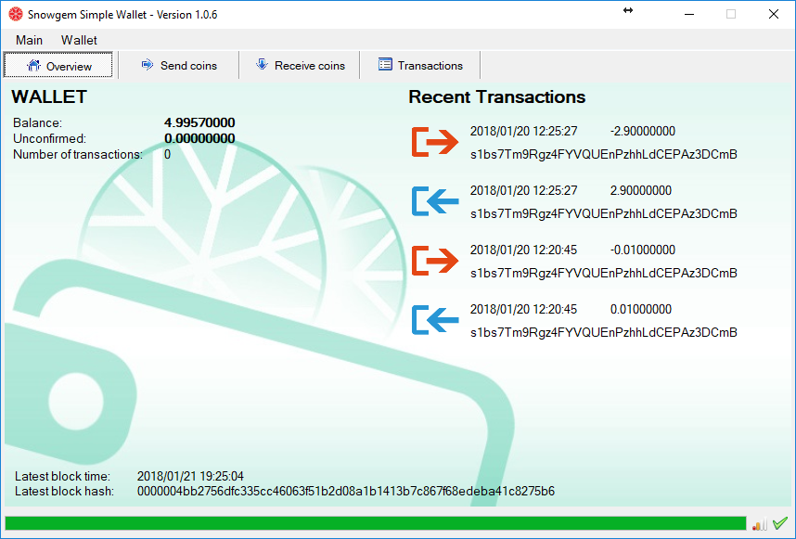796x539 pixels.
Task: Open the Main menu
Action: [29, 40]
